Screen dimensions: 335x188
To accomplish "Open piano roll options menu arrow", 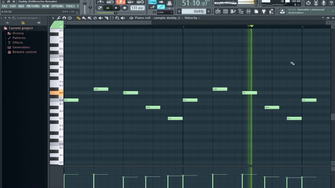I will click(53, 18).
